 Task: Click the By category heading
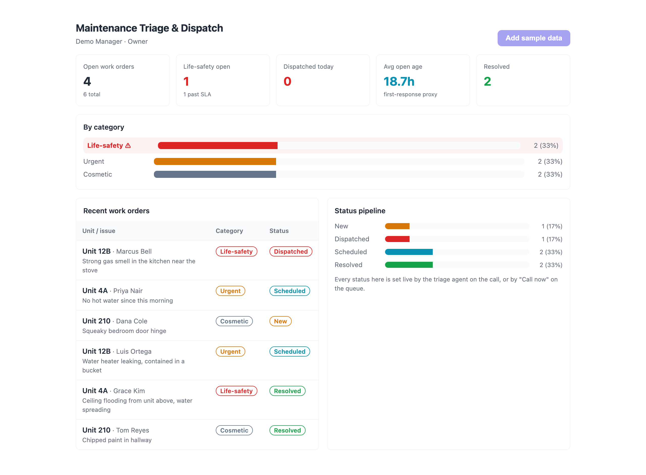point(104,127)
